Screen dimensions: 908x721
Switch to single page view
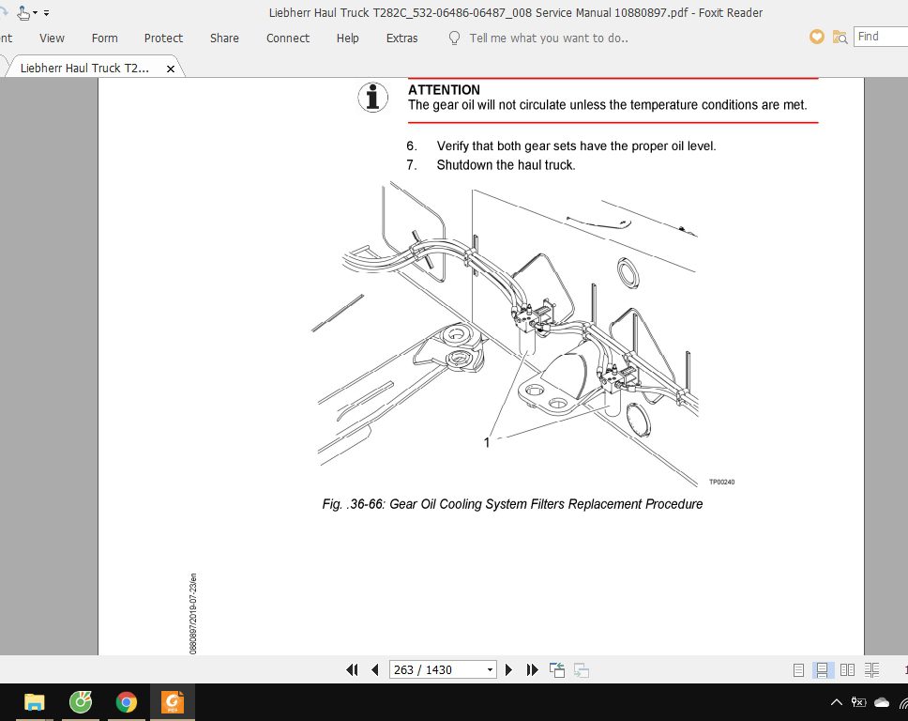click(x=798, y=670)
